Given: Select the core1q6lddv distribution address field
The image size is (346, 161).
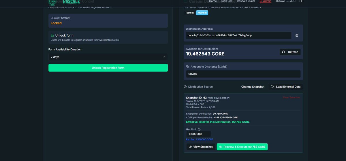Looking at the screenshot, I should [x=238, y=35].
